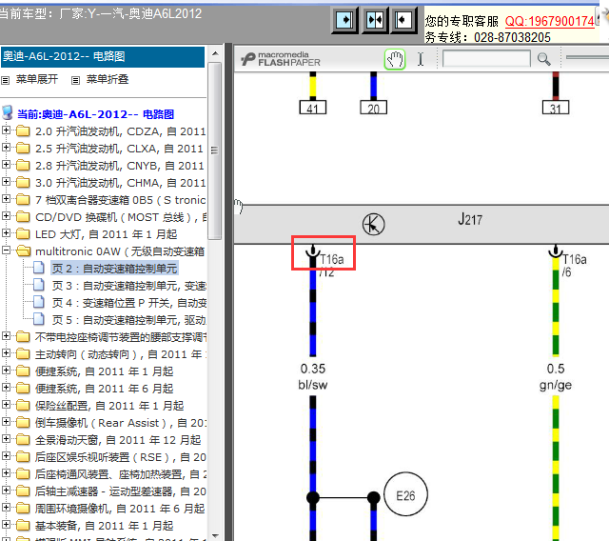Click the 页 5 document page icon
This screenshot has width=609, height=541.
[x=38, y=319]
